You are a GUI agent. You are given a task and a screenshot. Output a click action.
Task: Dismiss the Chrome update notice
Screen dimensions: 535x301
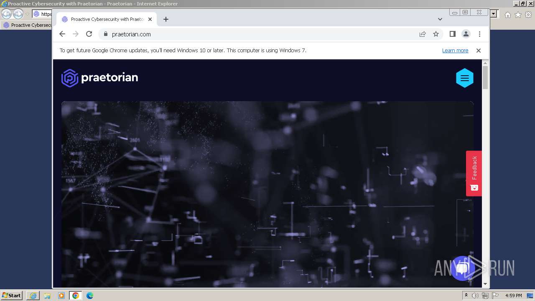(x=479, y=51)
